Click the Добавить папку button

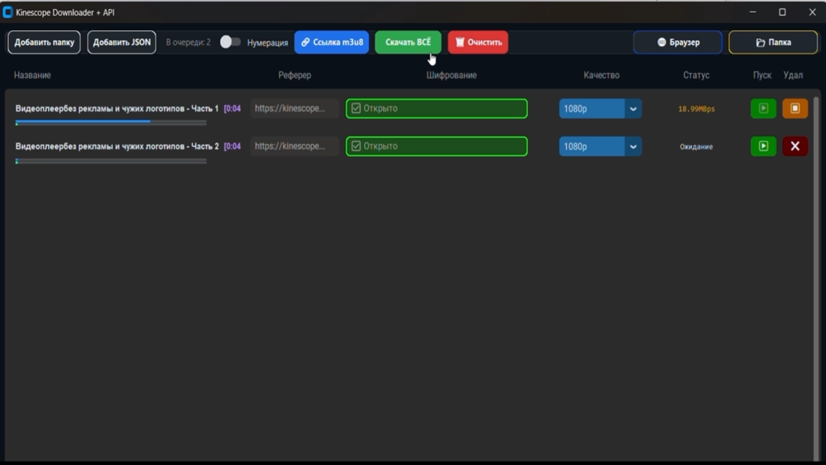[x=44, y=42]
